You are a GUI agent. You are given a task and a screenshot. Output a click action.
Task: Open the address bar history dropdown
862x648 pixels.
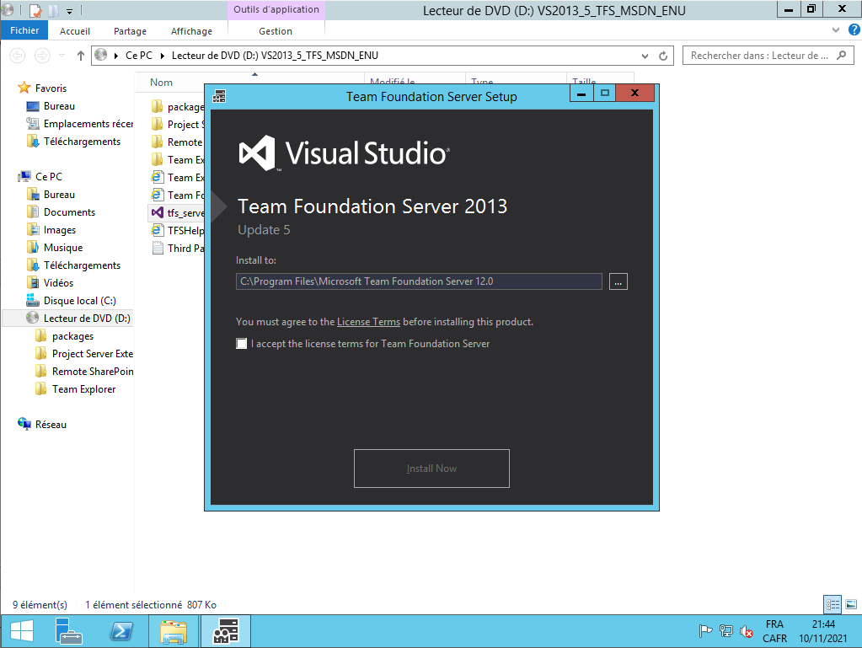click(x=645, y=56)
